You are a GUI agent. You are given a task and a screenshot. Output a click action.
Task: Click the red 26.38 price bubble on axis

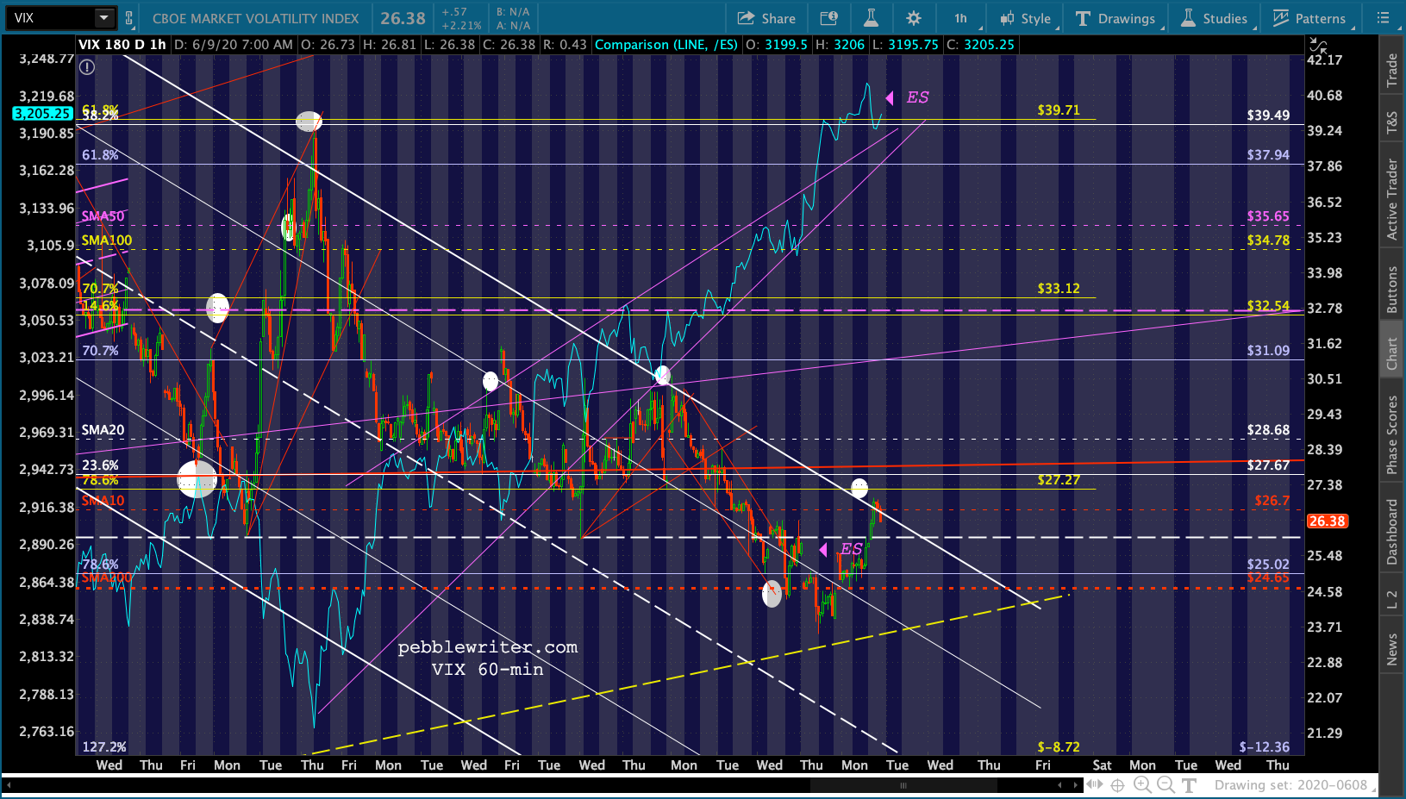(x=1327, y=521)
